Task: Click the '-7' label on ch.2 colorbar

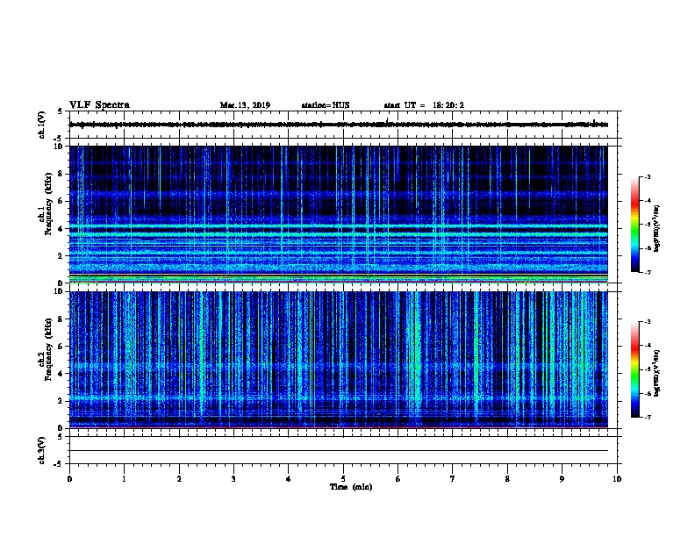Action: point(647,417)
